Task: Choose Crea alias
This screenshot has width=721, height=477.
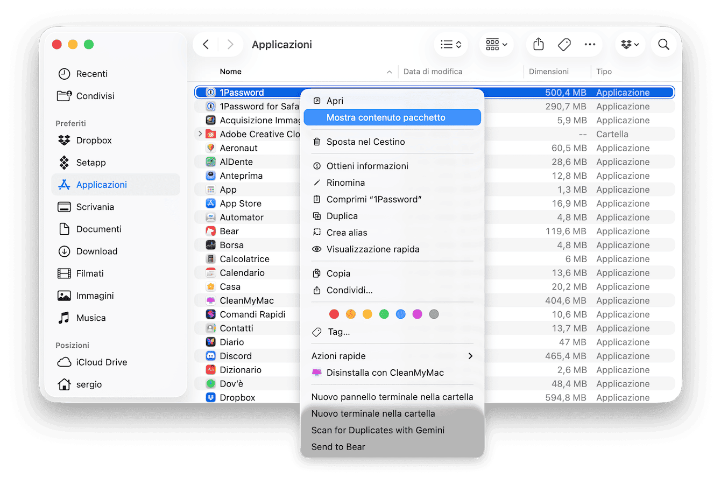Action: tap(392, 233)
